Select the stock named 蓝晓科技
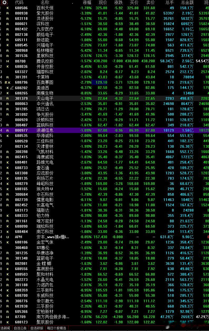The height and width of the screenshot is (331, 209). coord(45,125)
